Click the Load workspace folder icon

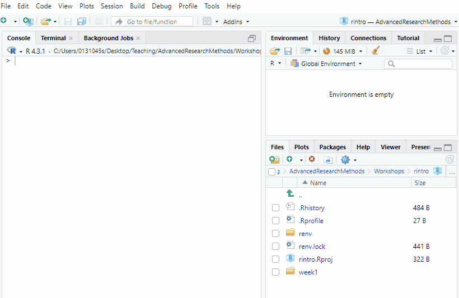tap(274, 51)
